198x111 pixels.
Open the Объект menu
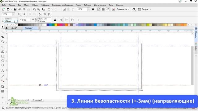(x=35, y=5)
